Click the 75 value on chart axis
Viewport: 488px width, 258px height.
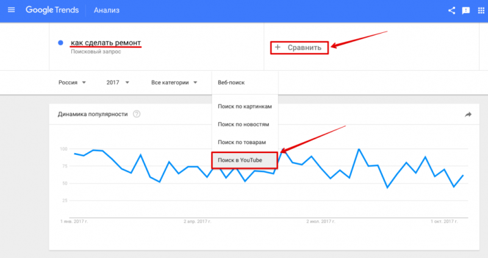pyautogui.click(x=65, y=166)
